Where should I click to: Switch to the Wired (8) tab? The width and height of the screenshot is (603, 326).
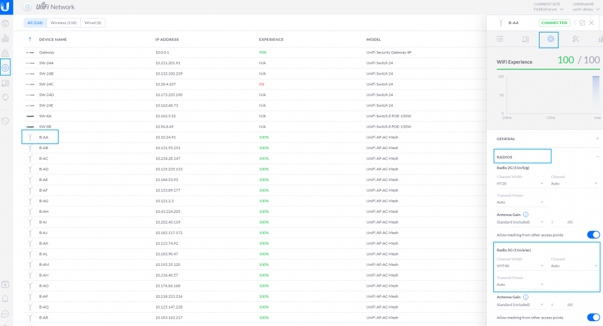click(x=93, y=23)
